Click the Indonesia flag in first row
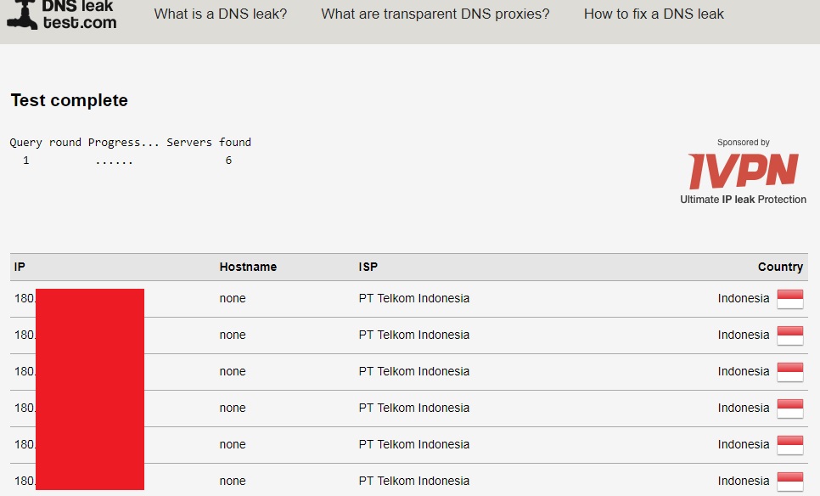 click(x=789, y=299)
